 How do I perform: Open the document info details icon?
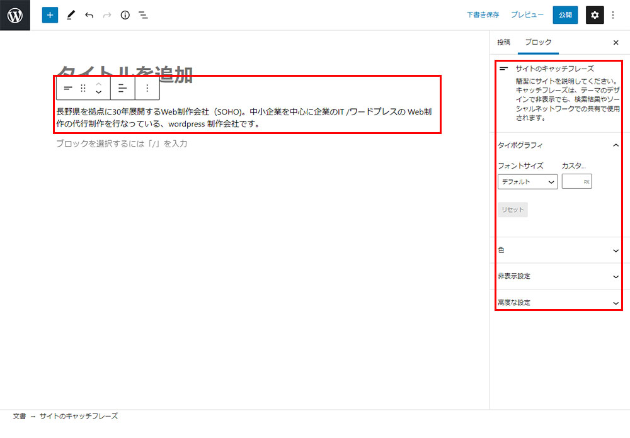pos(125,15)
